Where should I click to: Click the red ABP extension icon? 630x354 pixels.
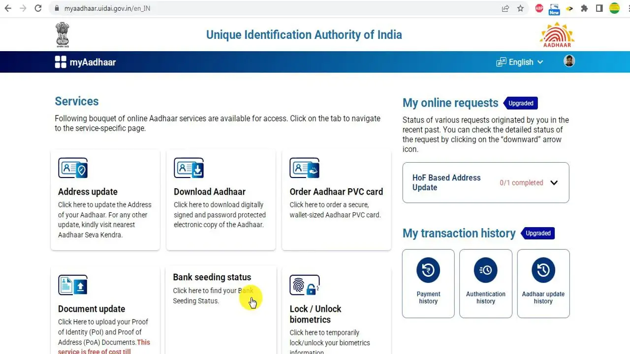(x=539, y=8)
